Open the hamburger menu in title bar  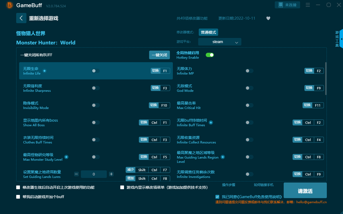pyautogui.click(x=308, y=5)
